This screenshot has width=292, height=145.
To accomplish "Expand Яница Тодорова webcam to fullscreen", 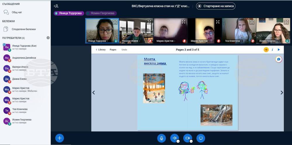I will click(x=115, y=22).
